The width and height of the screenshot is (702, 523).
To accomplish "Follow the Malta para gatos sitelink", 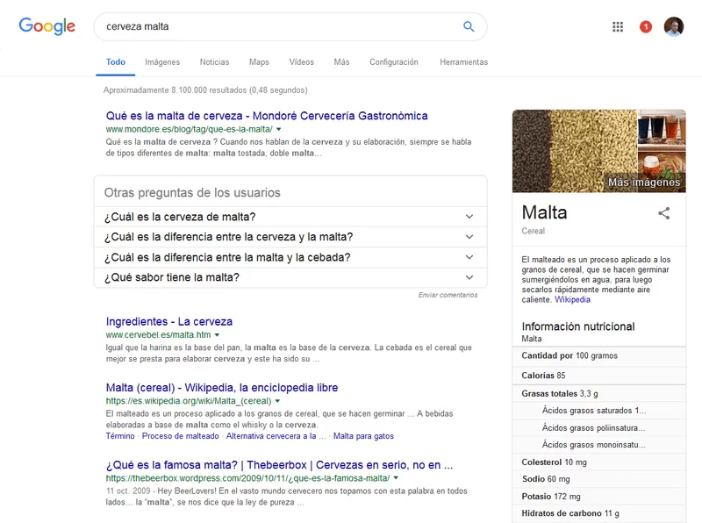I will [x=363, y=436].
